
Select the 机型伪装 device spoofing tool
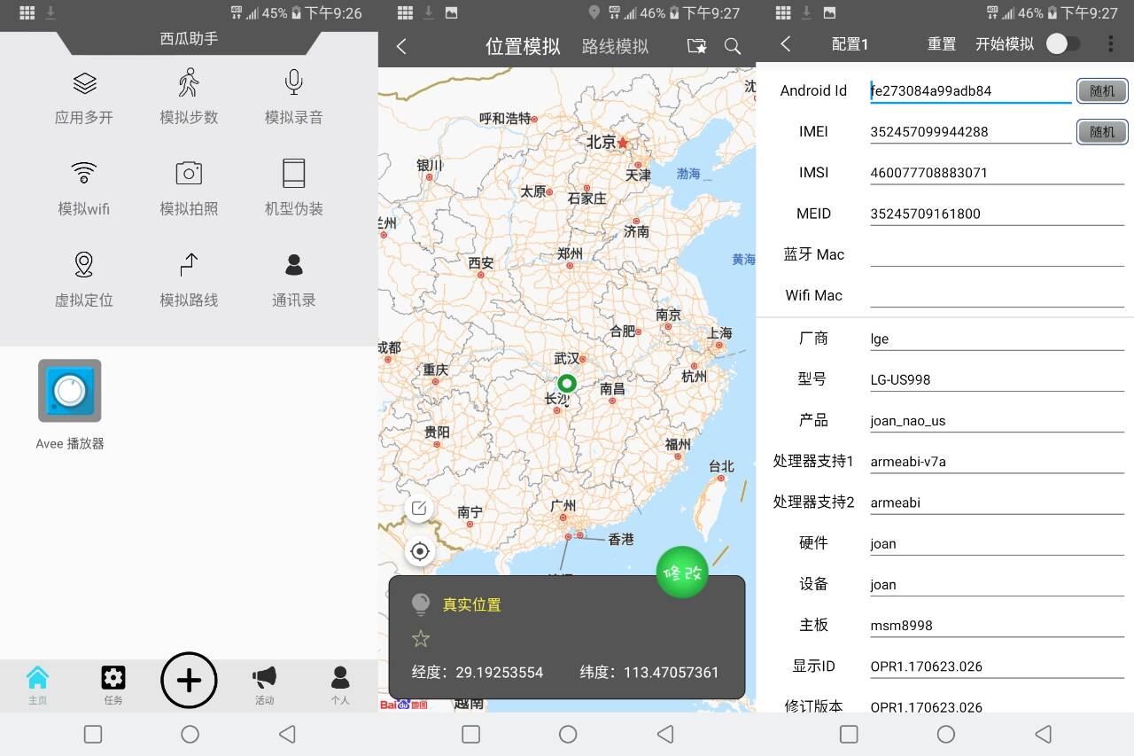point(292,186)
